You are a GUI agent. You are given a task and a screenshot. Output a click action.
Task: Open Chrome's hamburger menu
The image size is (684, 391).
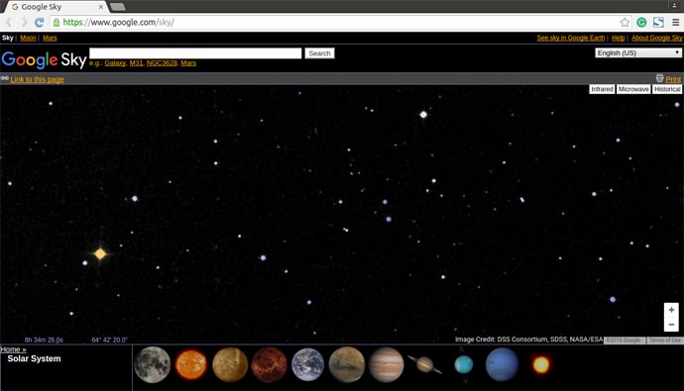click(675, 22)
